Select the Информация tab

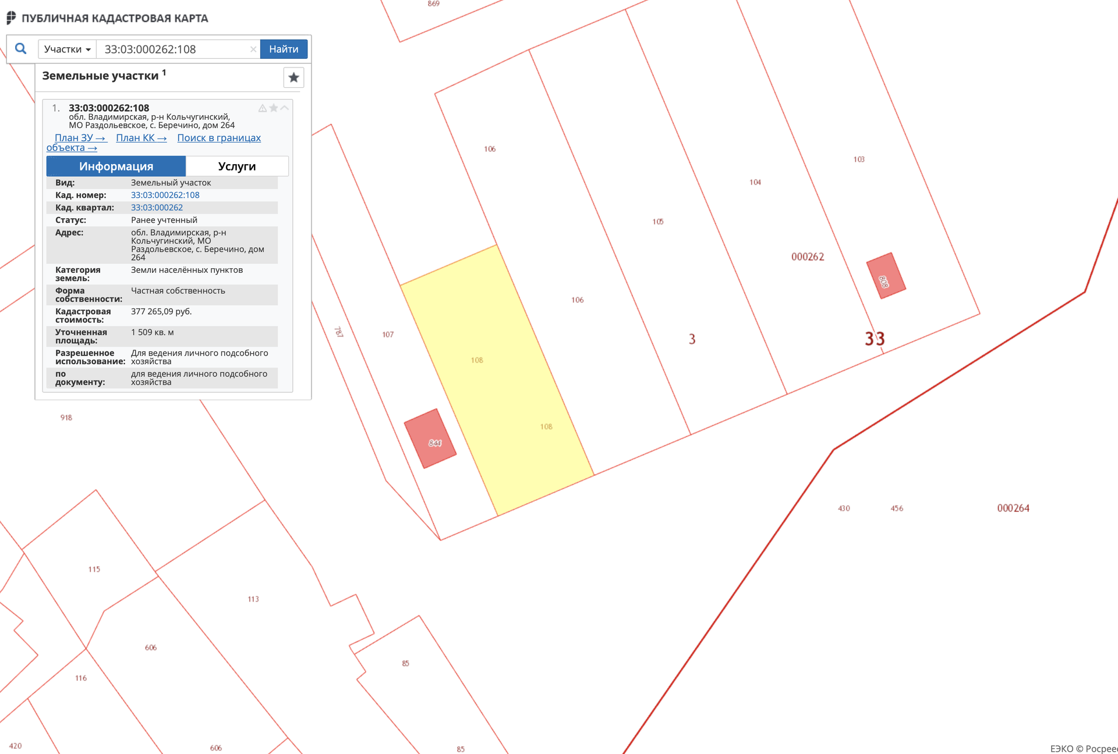(116, 166)
